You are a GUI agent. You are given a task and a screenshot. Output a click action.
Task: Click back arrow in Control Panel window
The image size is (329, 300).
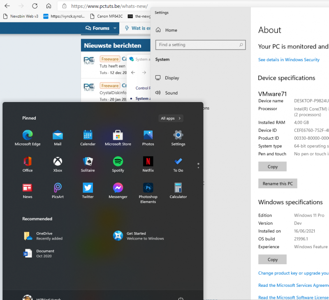(x=133, y=73)
